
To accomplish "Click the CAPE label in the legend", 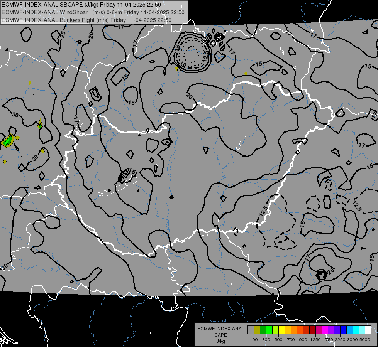I will click(220, 335).
